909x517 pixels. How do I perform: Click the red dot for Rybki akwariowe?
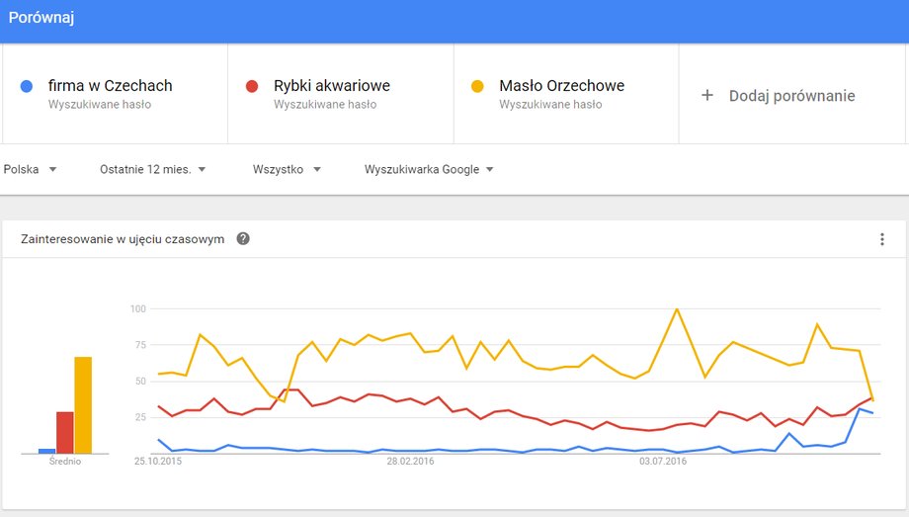click(252, 86)
